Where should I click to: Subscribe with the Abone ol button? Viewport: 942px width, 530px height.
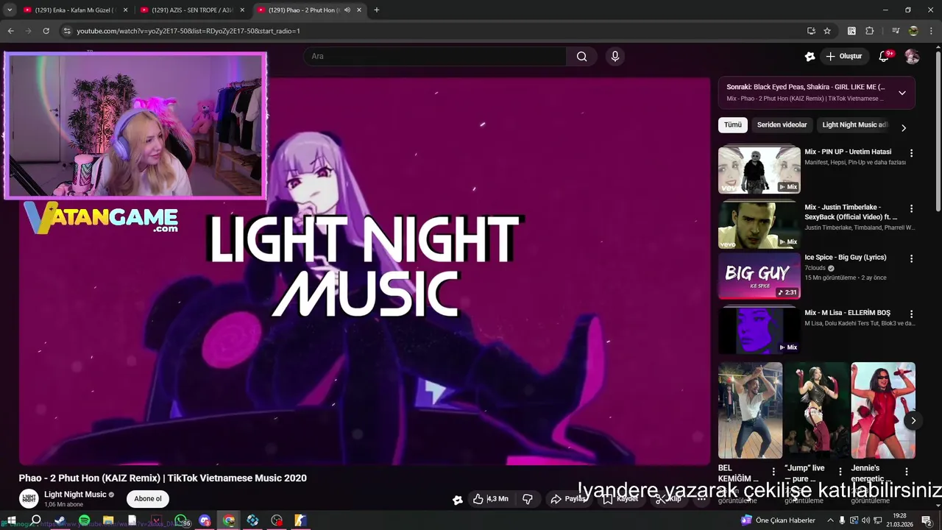coord(147,499)
